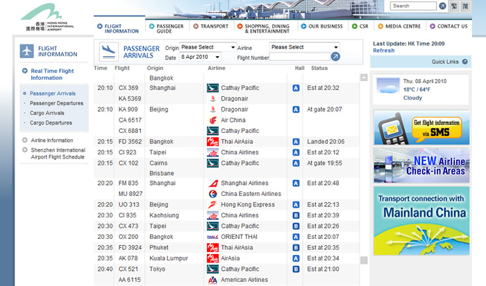Open the Get flight information via SMS banner
The image size is (486, 286).
pyautogui.click(x=421, y=127)
